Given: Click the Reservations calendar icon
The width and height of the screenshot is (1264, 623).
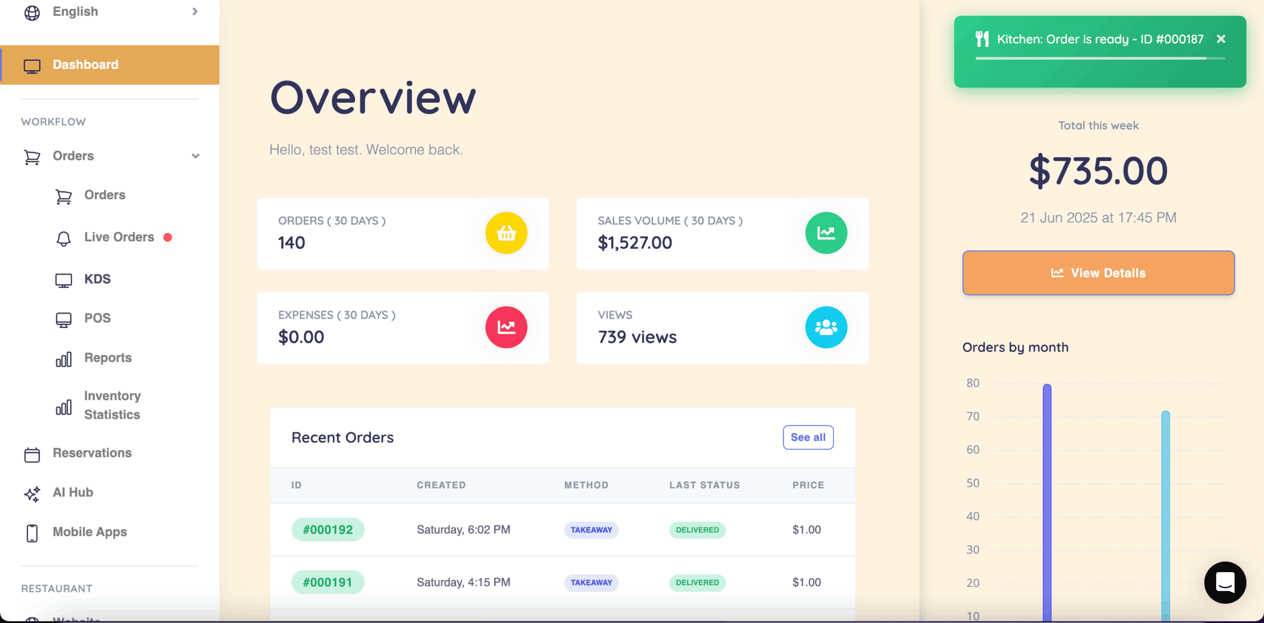Looking at the screenshot, I should pyautogui.click(x=32, y=454).
